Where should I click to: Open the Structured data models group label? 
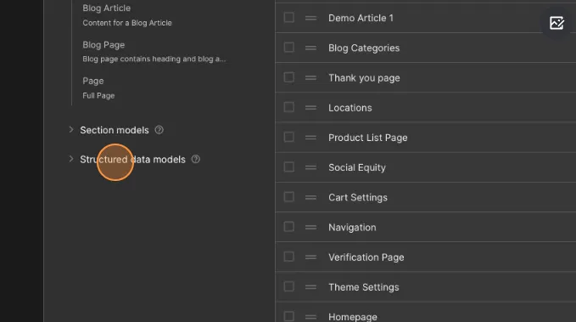[x=132, y=160]
